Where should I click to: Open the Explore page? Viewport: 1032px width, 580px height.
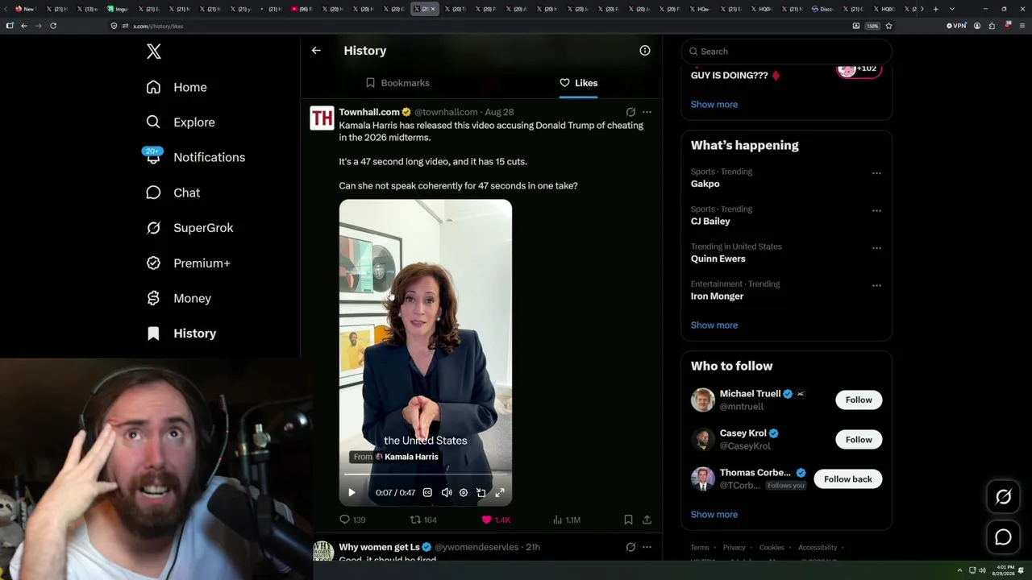point(181,122)
